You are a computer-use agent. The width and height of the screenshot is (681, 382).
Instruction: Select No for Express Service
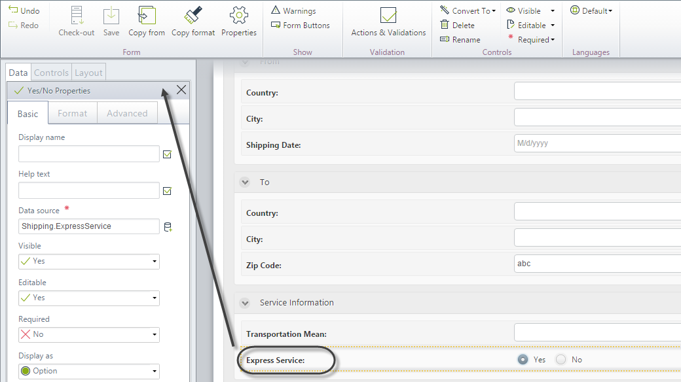coord(561,359)
